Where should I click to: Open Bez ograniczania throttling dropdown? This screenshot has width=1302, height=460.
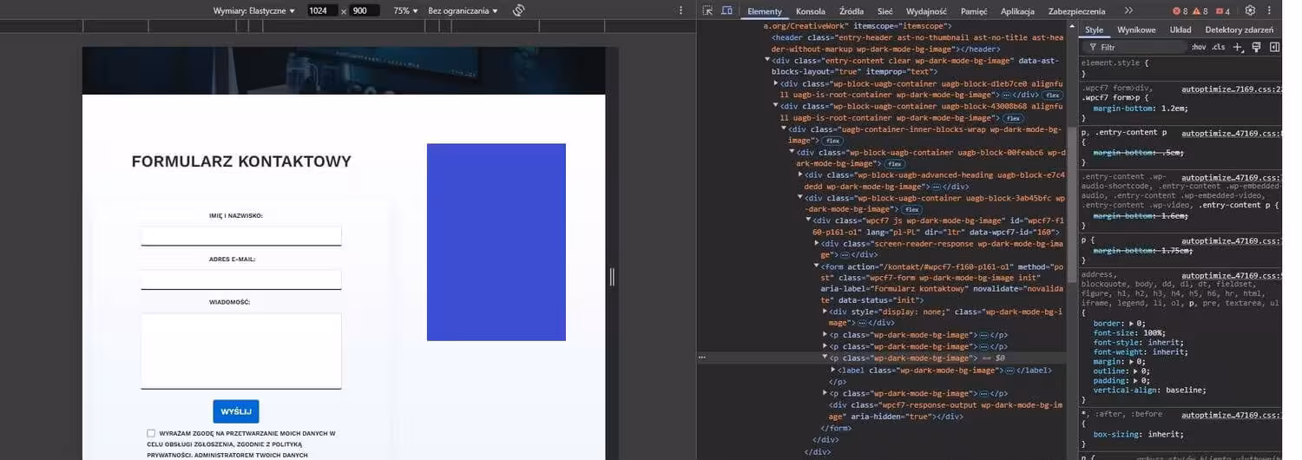(464, 10)
